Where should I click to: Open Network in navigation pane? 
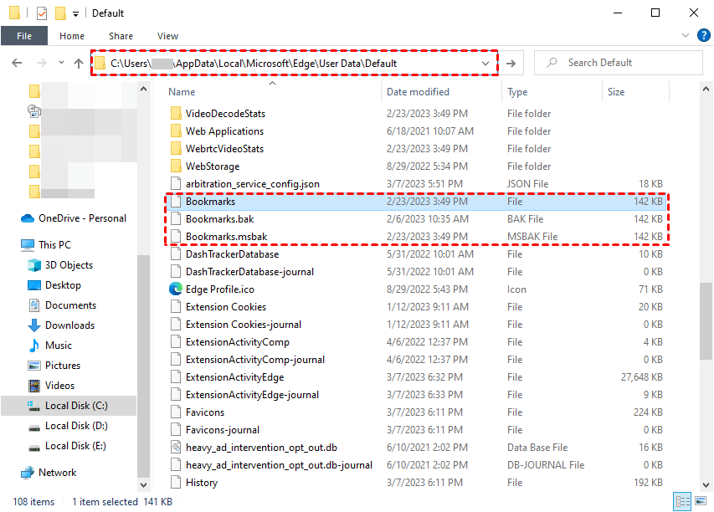(49, 473)
